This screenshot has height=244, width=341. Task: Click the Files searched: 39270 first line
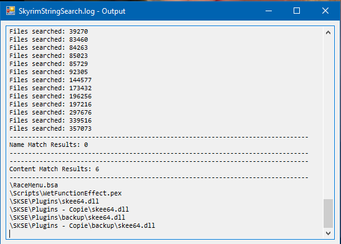[x=49, y=32]
